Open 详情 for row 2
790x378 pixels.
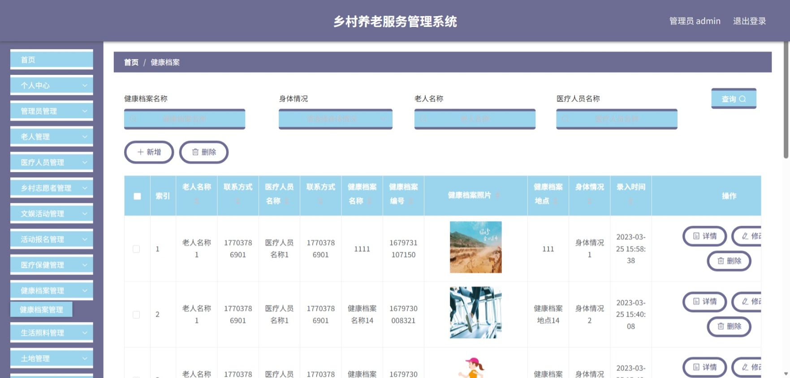[704, 301]
